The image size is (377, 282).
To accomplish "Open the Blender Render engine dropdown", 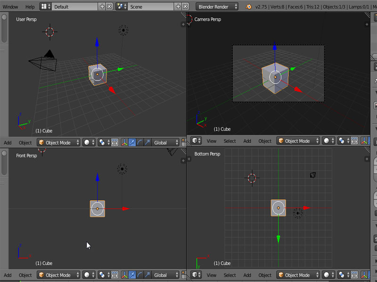I will pos(217,7).
